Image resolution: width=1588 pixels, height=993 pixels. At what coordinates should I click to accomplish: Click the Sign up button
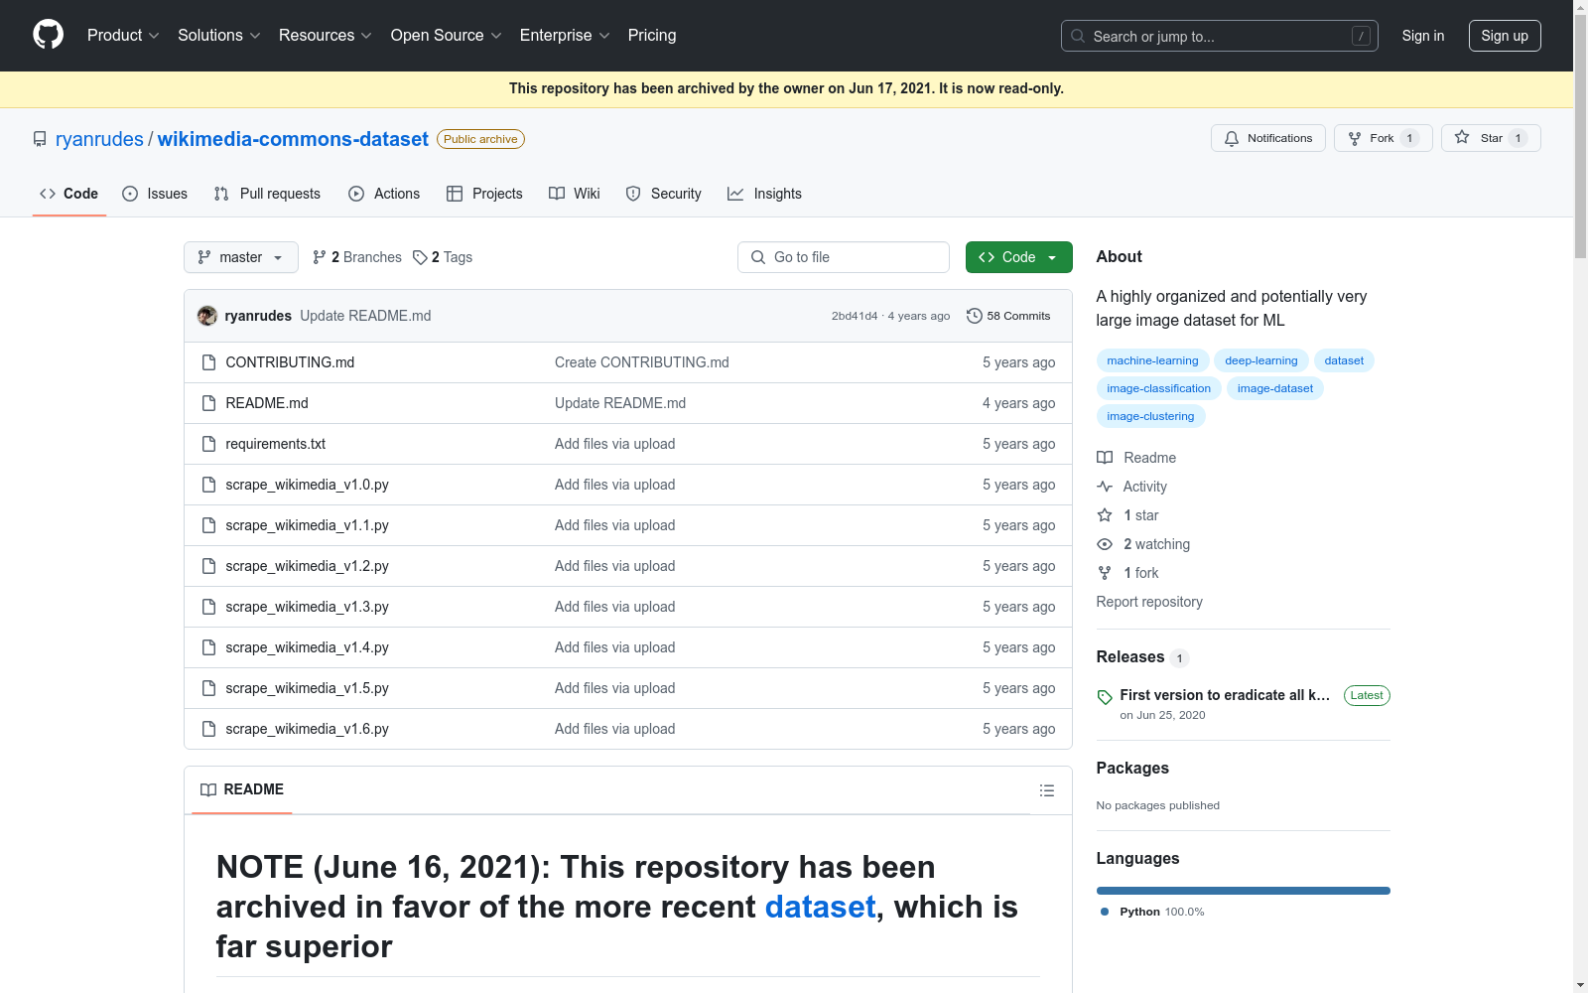[x=1505, y=36]
